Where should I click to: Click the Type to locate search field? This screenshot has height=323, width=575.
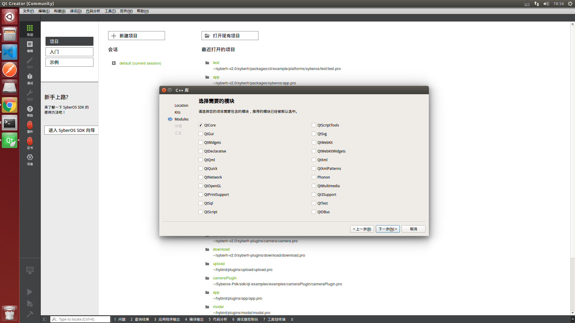[80, 319]
